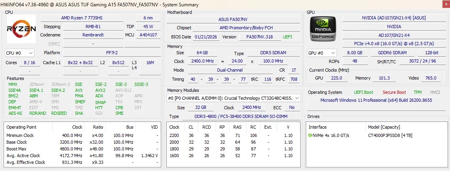
Task: Click the AMD Ryzen 7 7735HS name field
Action: (82, 18)
